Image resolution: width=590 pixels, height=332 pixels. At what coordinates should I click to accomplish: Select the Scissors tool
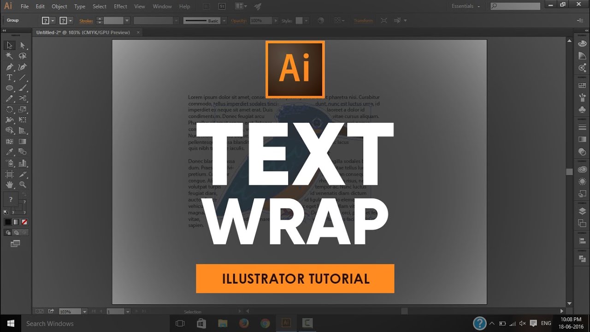[23, 99]
